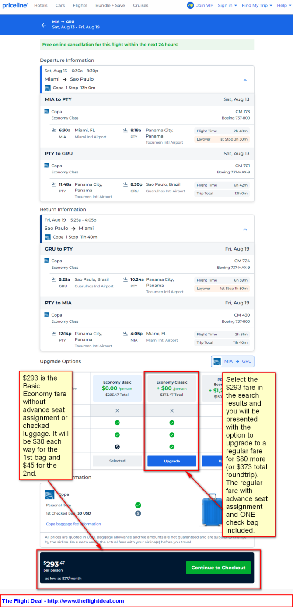Click landing icon beside 8:18a Panama City

pyautogui.click(x=126, y=130)
